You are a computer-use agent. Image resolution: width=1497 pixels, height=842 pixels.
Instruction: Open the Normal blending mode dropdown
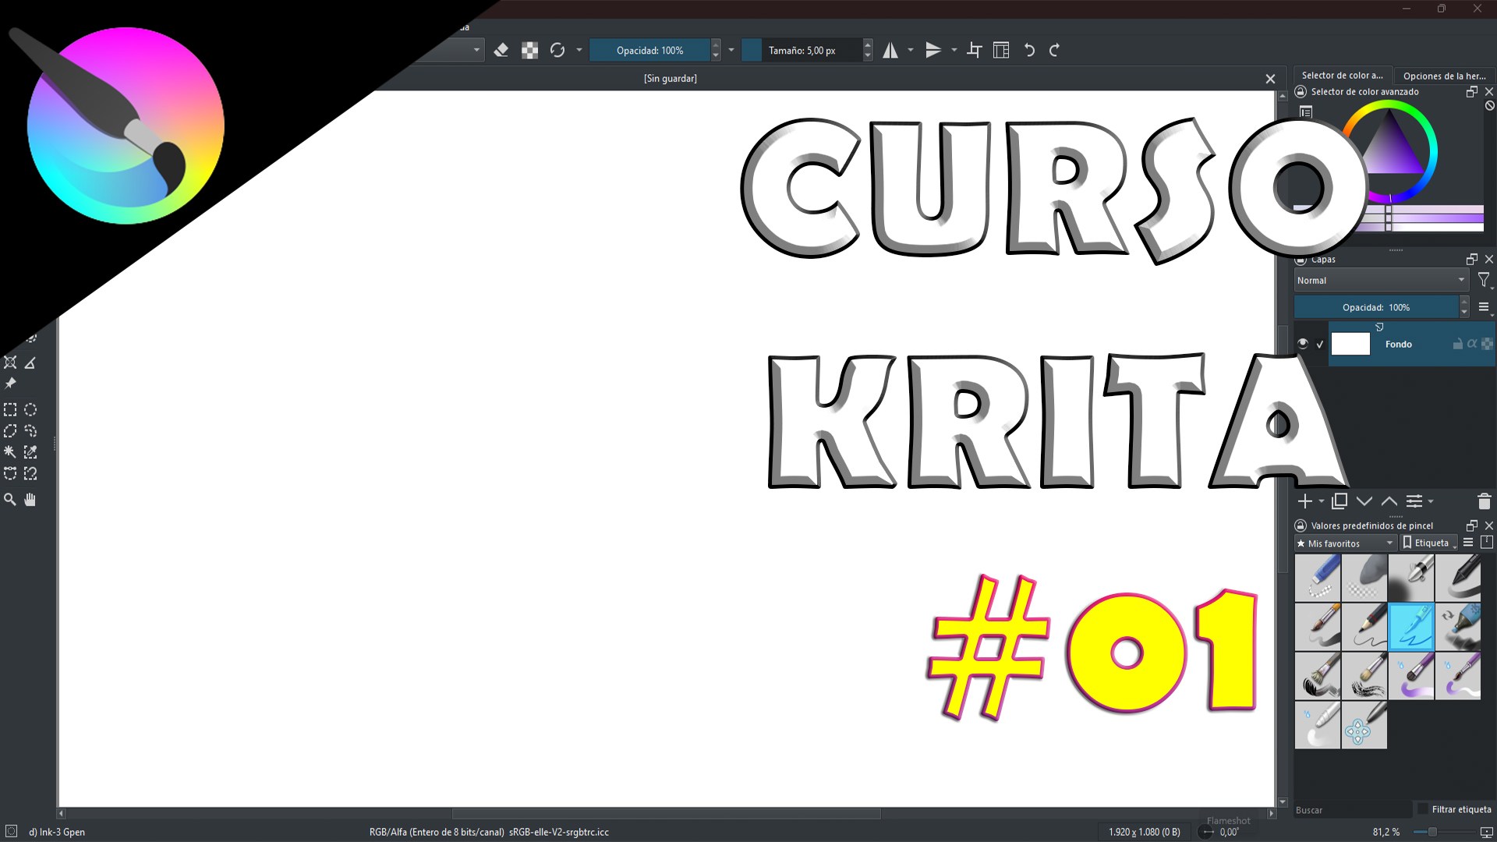pyautogui.click(x=1381, y=281)
